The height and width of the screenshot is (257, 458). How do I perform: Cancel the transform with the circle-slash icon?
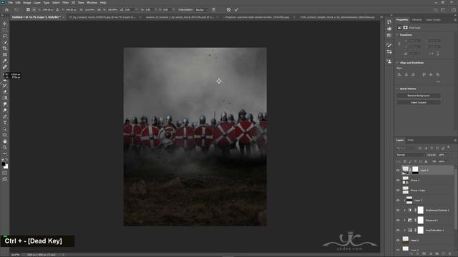[x=228, y=9]
